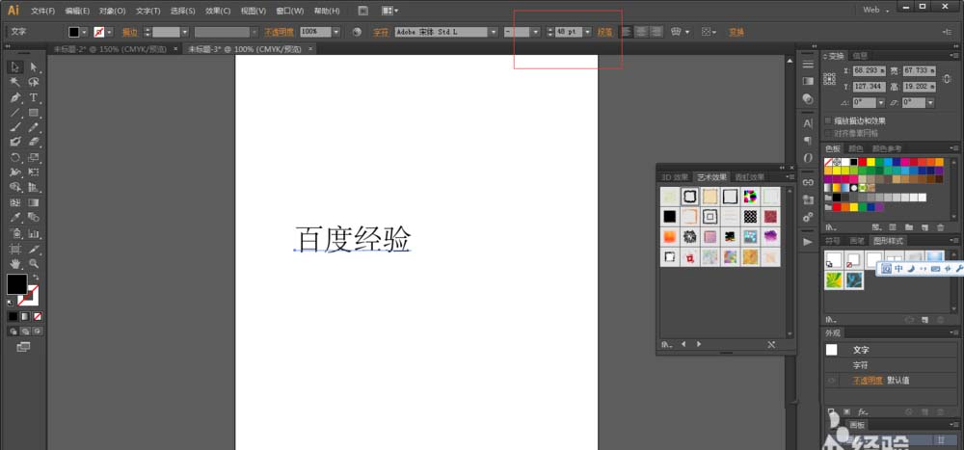Select the Gradient tool
Viewport: 964px width, 450px height.
[34, 202]
